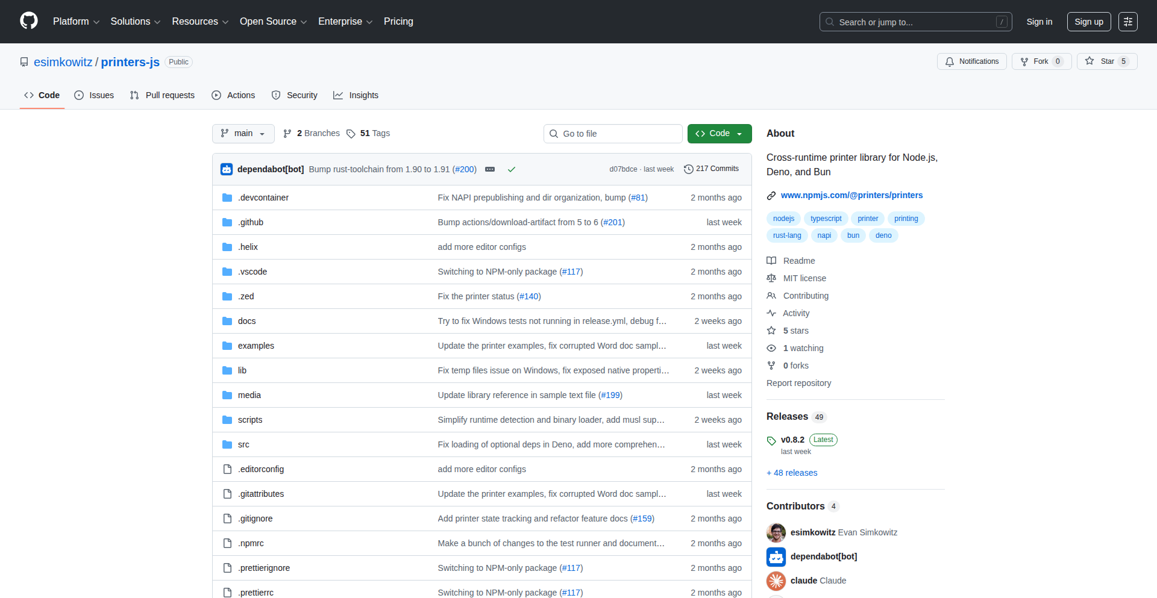
Task: Open the main branch selector dropdown
Action: click(243, 133)
